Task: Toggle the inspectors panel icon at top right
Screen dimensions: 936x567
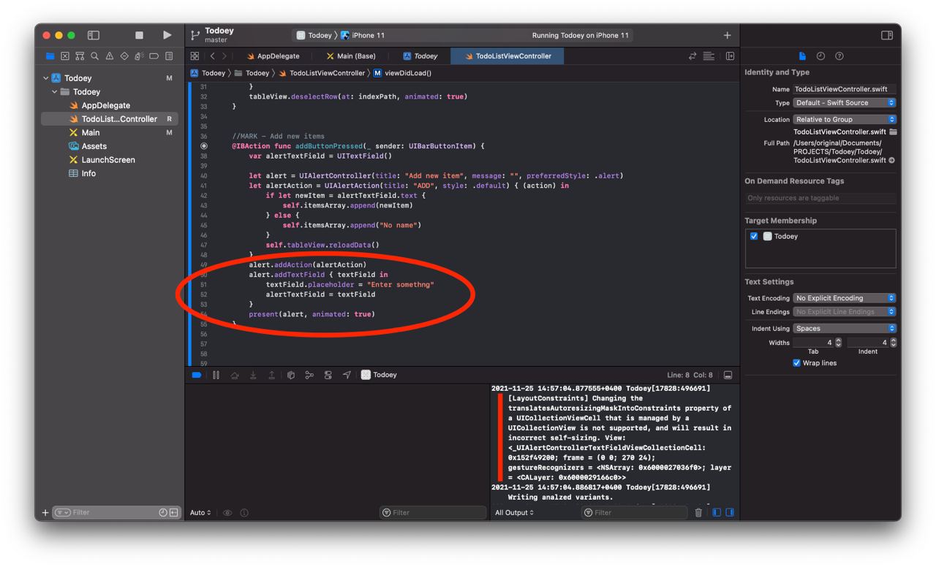Action: tap(886, 35)
